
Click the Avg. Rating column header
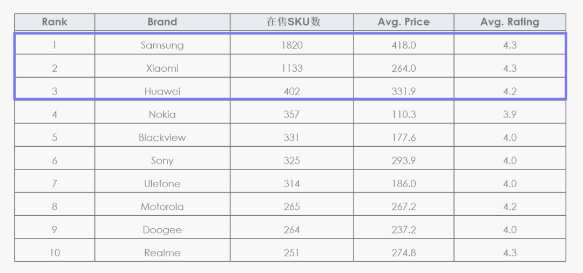tap(510, 22)
